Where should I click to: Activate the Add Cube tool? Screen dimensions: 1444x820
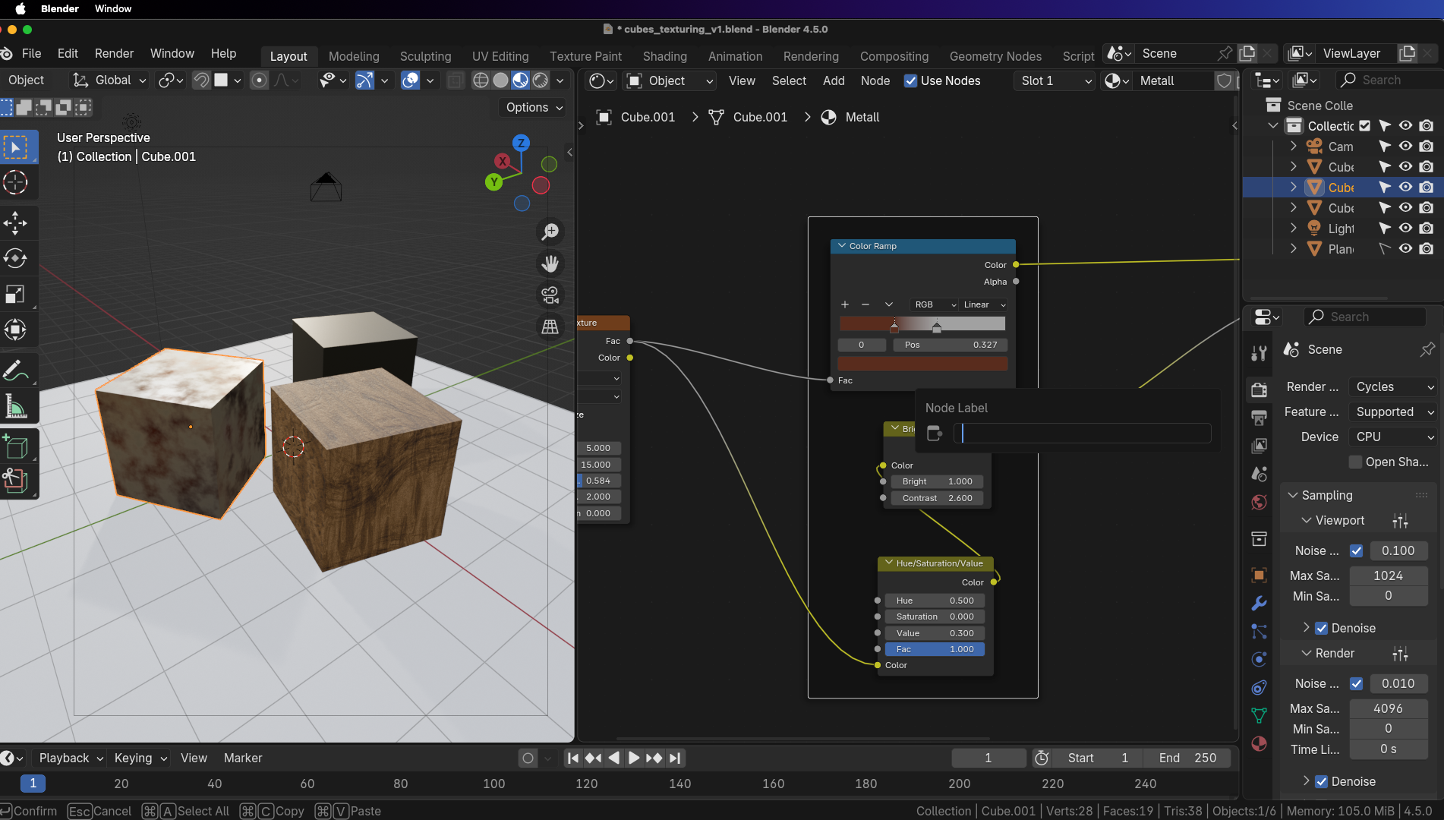pos(16,447)
